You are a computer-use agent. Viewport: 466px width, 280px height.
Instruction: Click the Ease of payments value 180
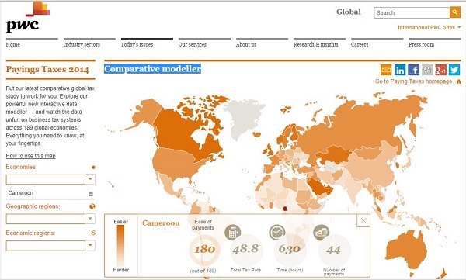point(204,249)
